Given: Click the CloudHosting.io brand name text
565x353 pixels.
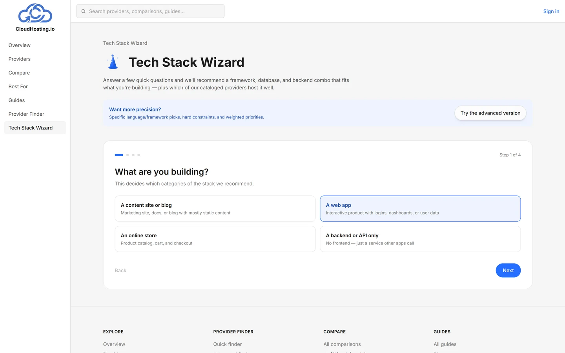Looking at the screenshot, I should [35, 29].
